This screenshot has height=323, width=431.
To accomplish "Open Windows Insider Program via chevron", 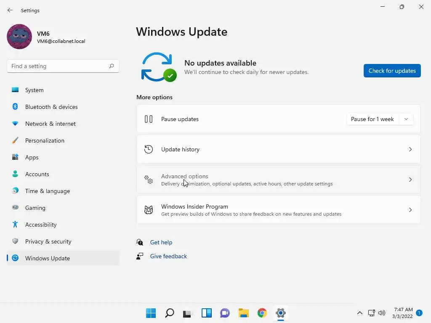I will click(410, 210).
